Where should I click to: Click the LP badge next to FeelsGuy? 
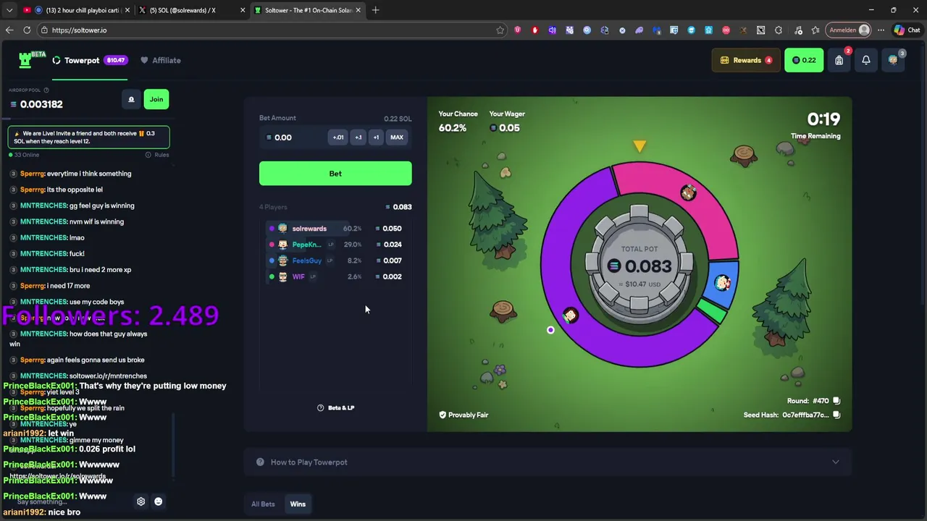click(330, 260)
